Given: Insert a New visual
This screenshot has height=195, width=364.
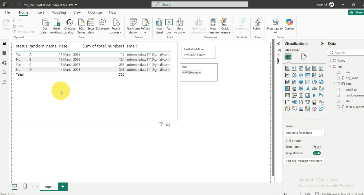Looking at the screenshot, I should tap(159, 26).
